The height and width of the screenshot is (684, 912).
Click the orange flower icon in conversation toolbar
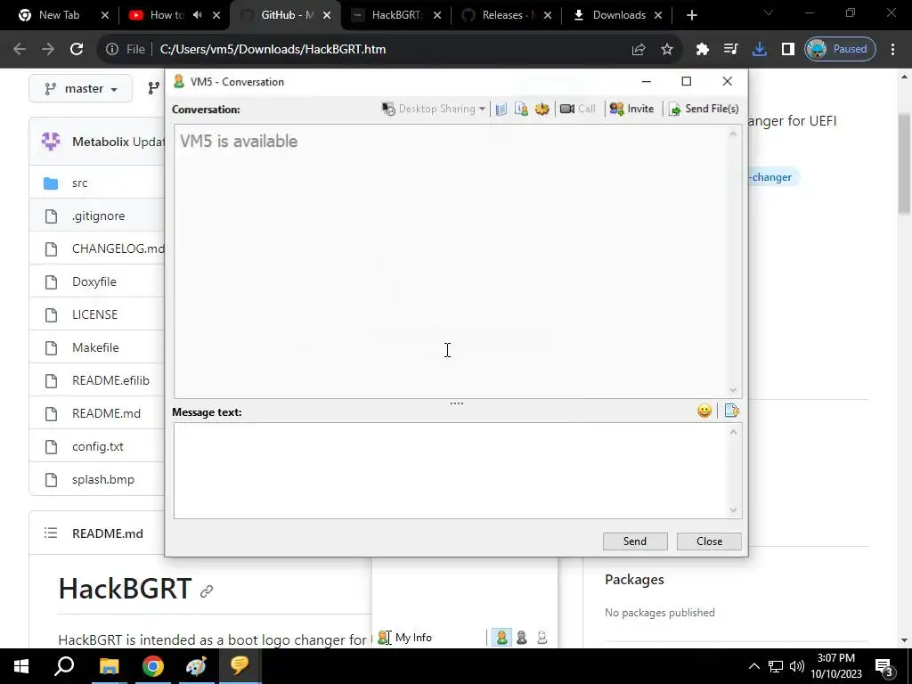pos(541,109)
